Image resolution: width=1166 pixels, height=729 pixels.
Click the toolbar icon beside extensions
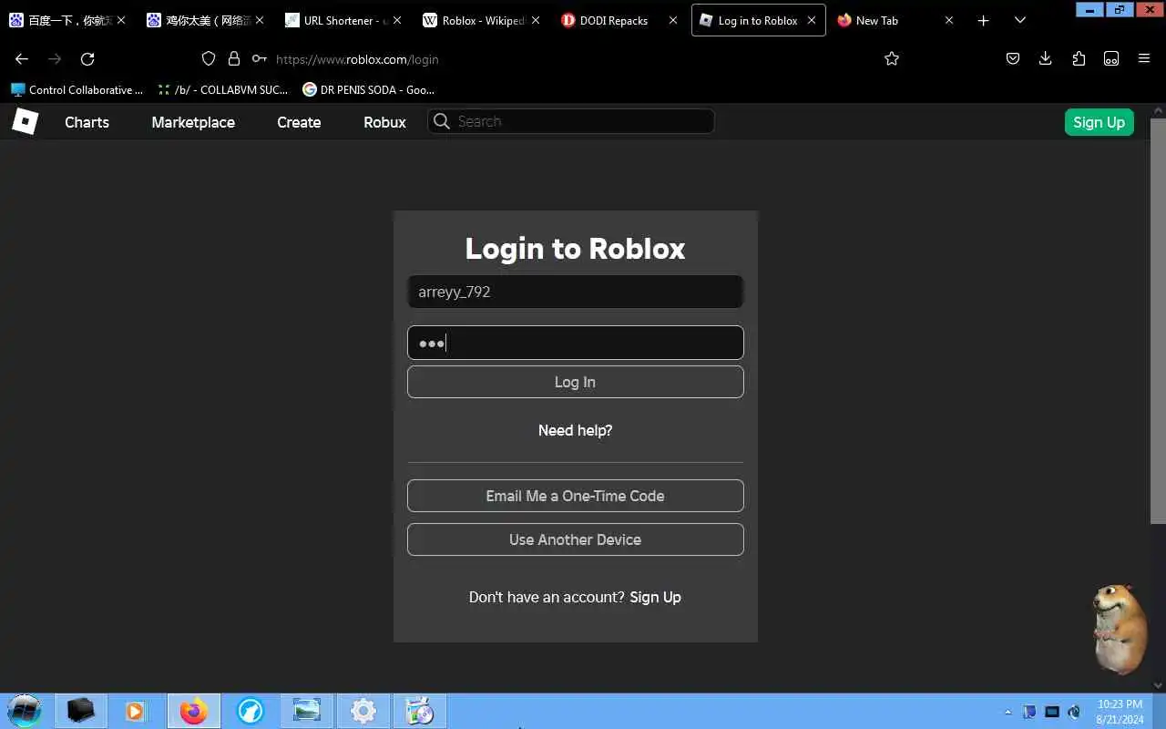[x=1111, y=58]
